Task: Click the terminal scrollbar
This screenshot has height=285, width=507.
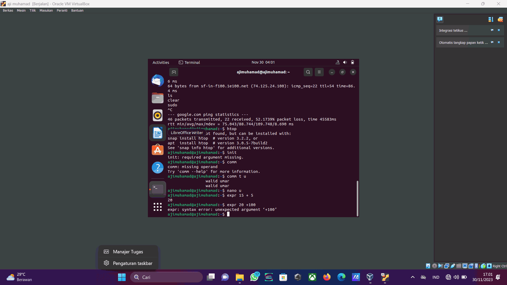Action: pyautogui.click(x=357, y=198)
